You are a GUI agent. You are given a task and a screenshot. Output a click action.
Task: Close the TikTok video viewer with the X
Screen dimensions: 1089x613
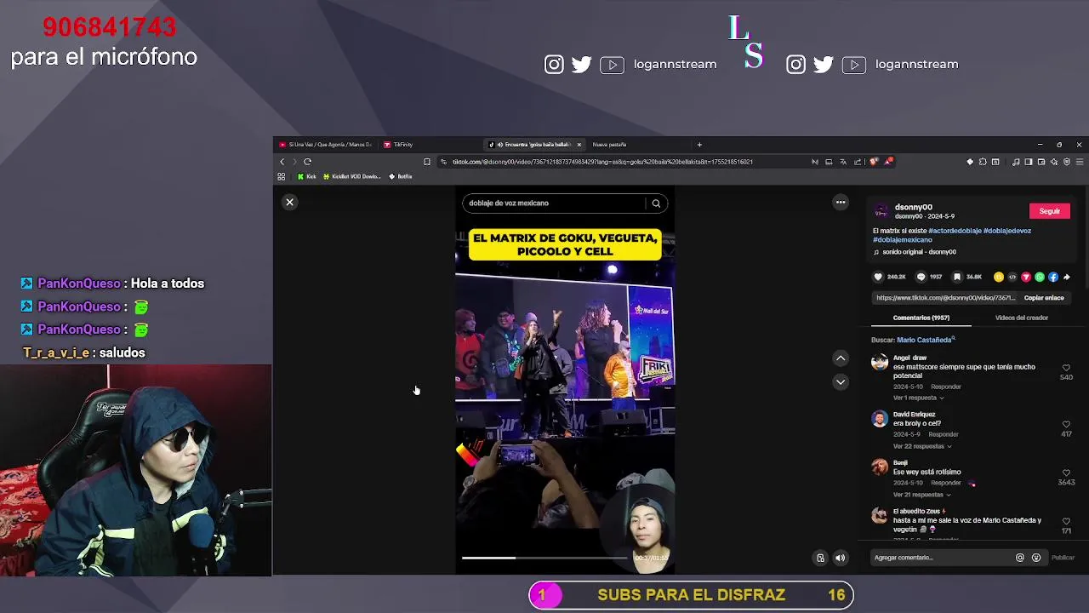tap(289, 203)
